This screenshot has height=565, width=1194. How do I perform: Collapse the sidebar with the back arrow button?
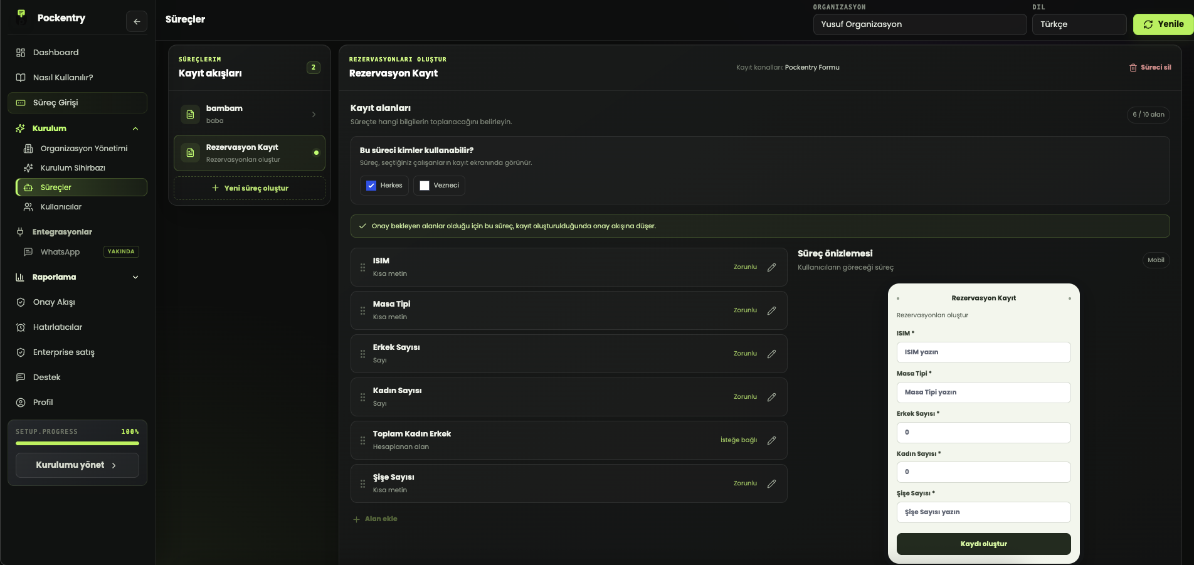click(x=137, y=21)
